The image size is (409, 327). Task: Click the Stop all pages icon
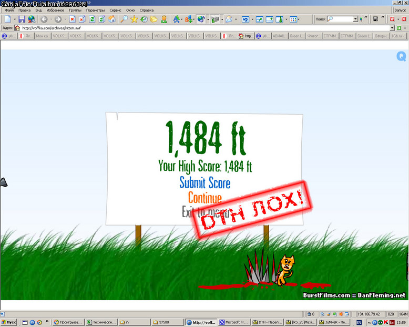(x=82, y=19)
